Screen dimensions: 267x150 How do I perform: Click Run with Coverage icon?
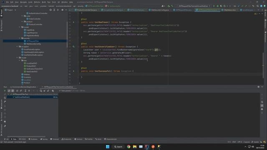coord(221,6)
